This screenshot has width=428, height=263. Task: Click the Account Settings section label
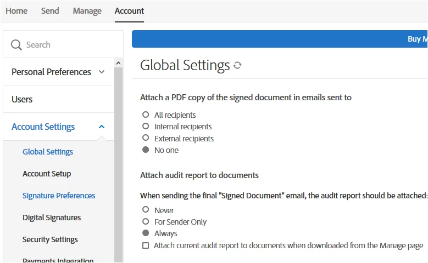(x=43, y=127)
